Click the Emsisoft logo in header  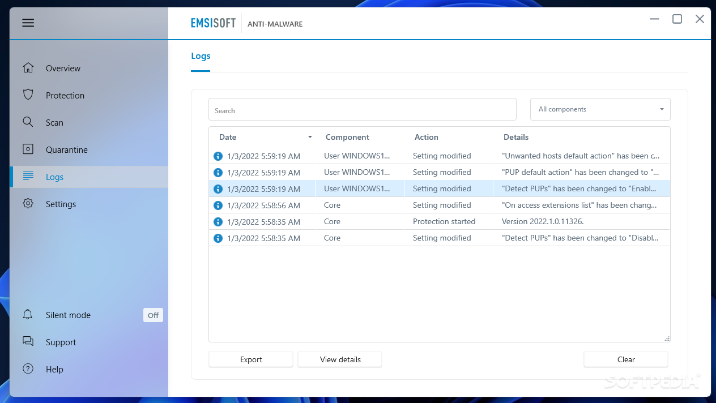tap(213, 24)
